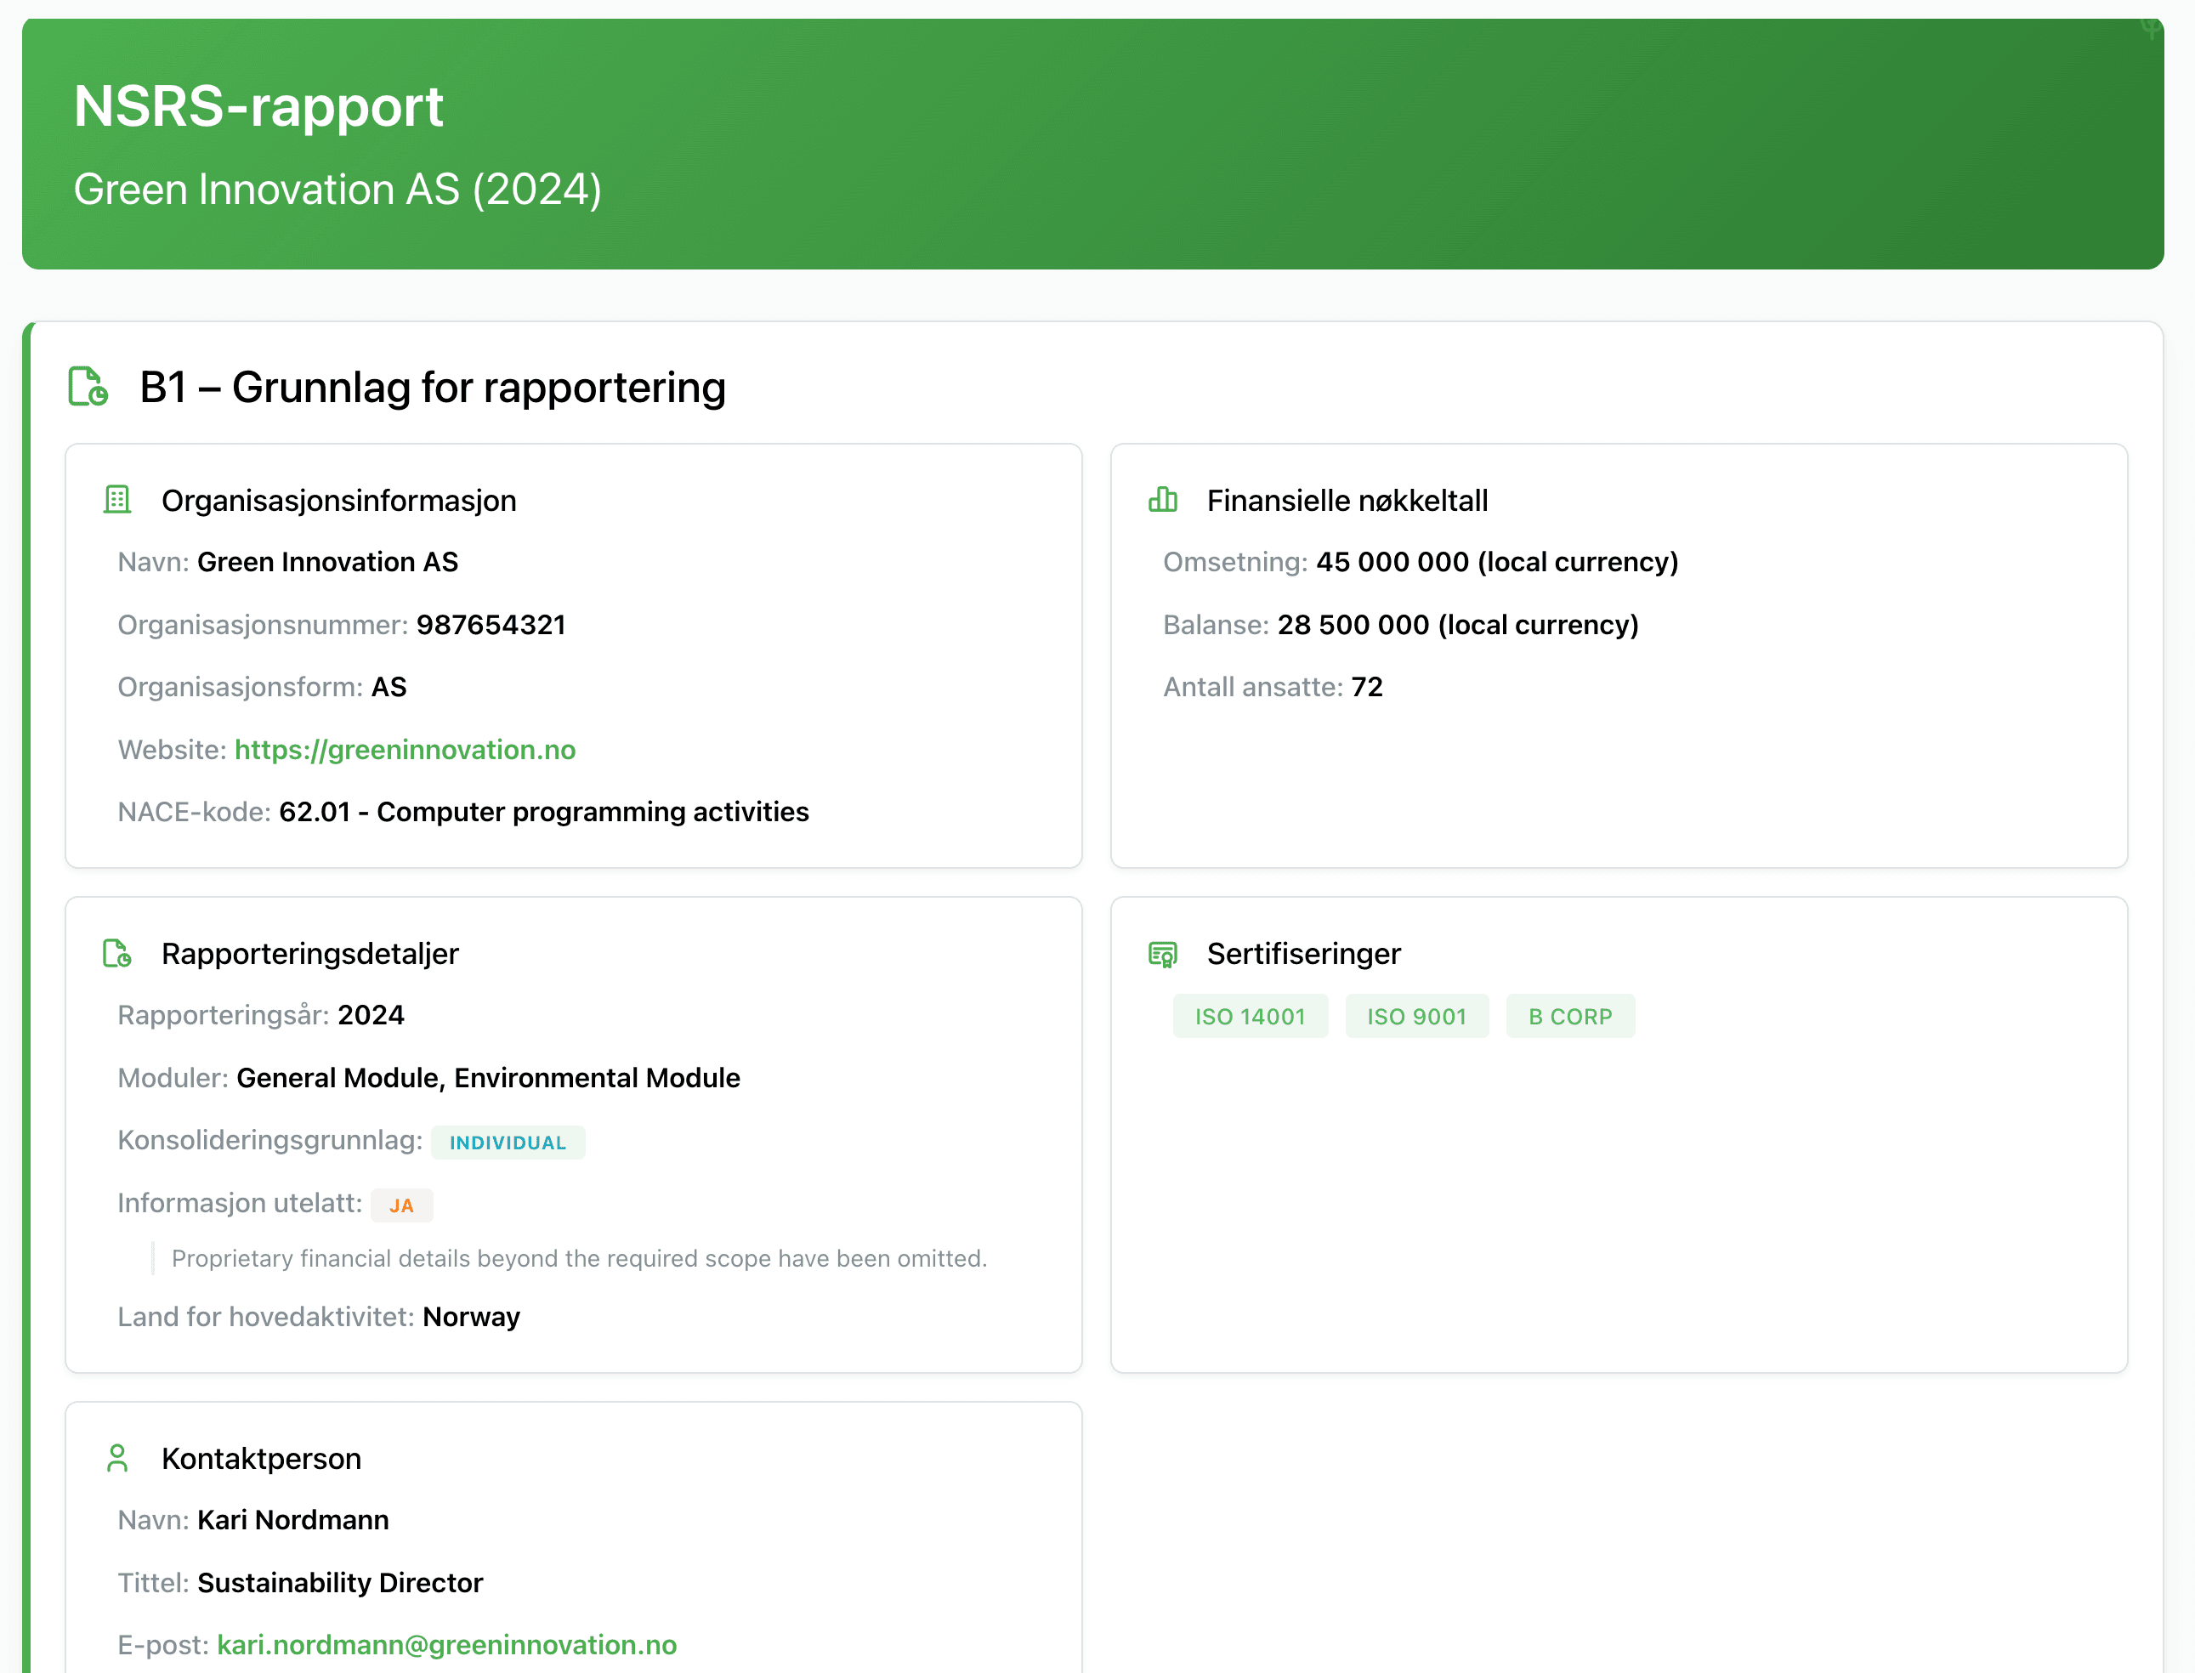
Task: Click the Green Innovation AS (2024) subtitle
Action: tap(338, 190)
